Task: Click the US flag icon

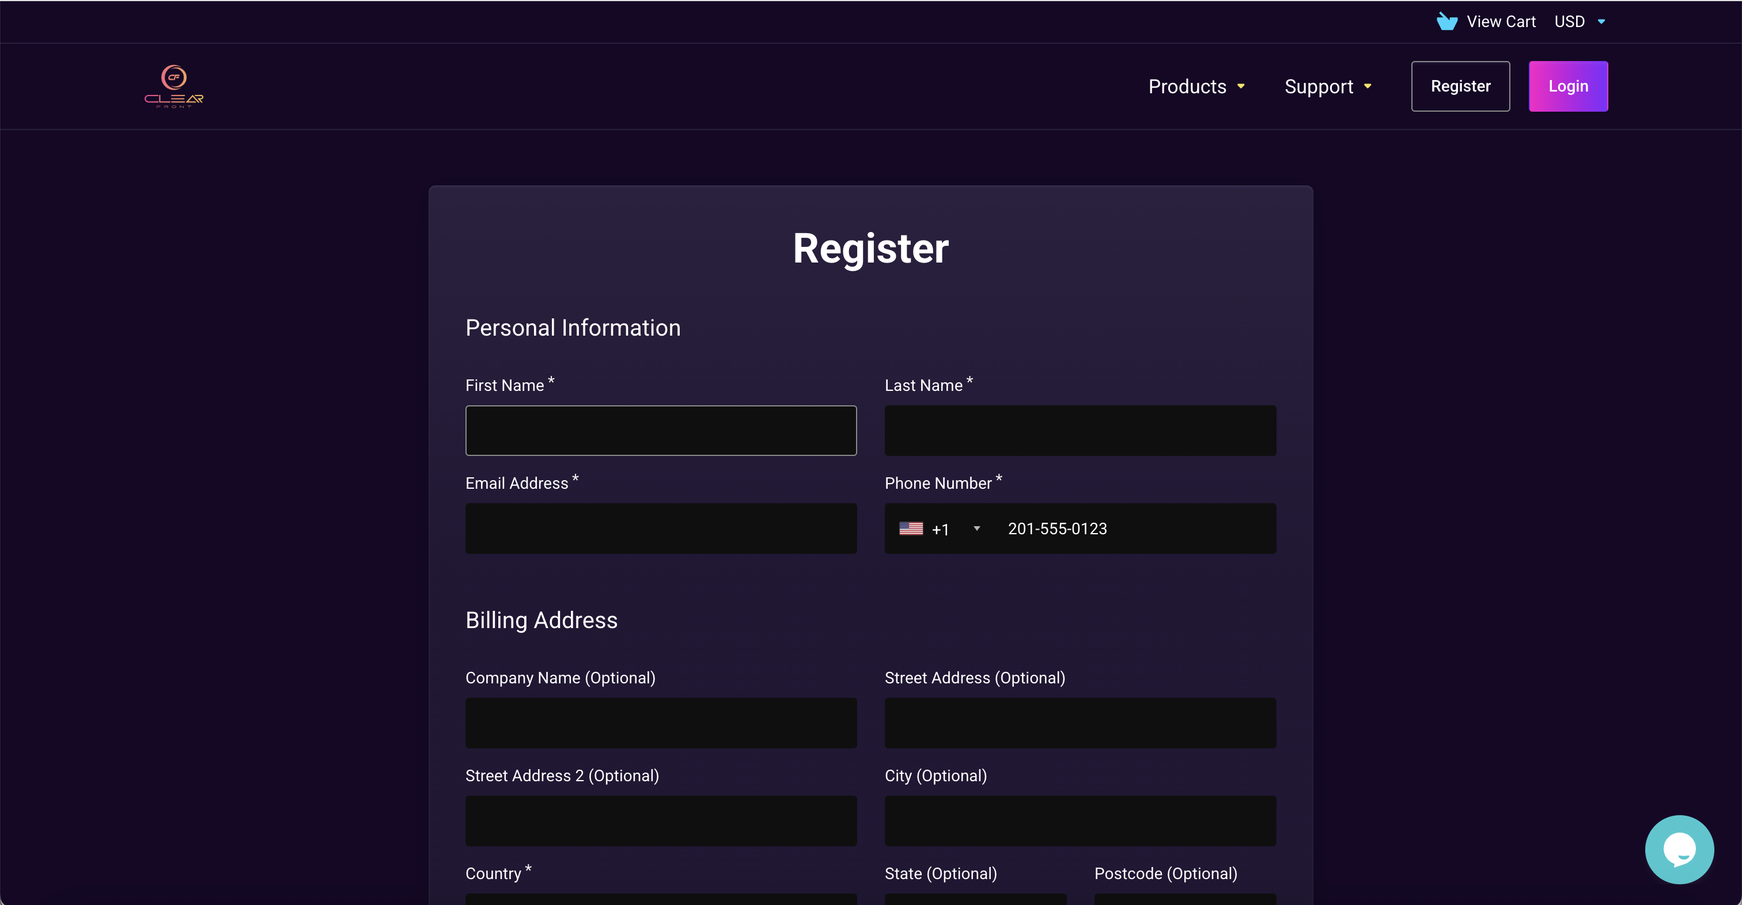Action: coord(910,528)
